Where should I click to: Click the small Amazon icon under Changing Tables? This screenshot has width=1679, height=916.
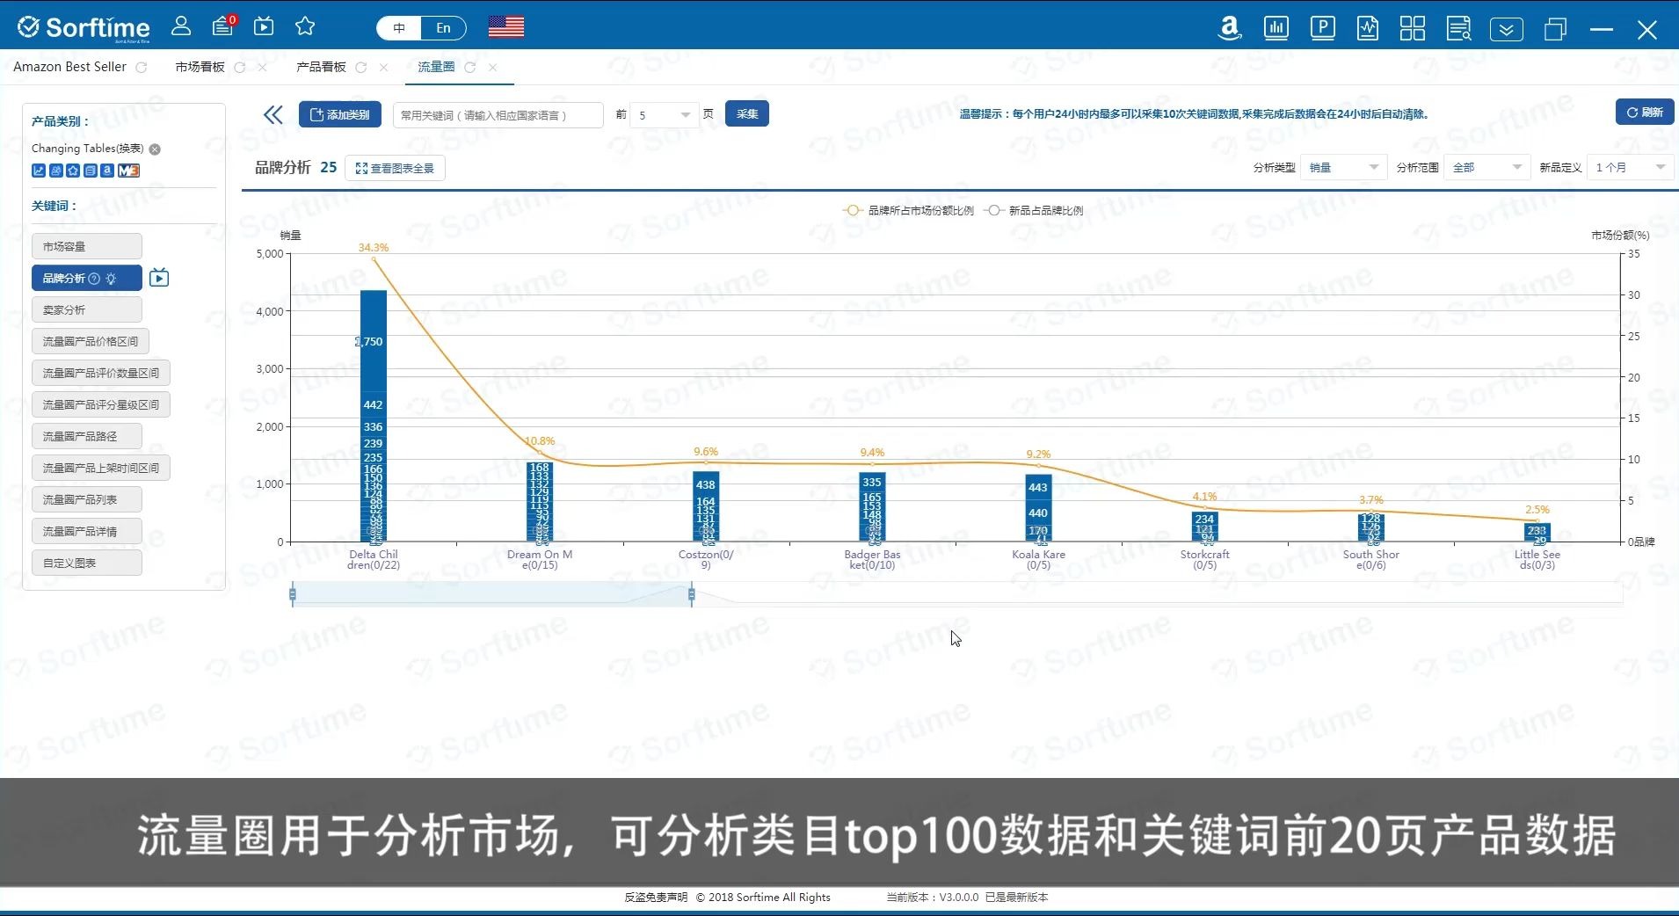pyautogui.click(x=106, y=171)
